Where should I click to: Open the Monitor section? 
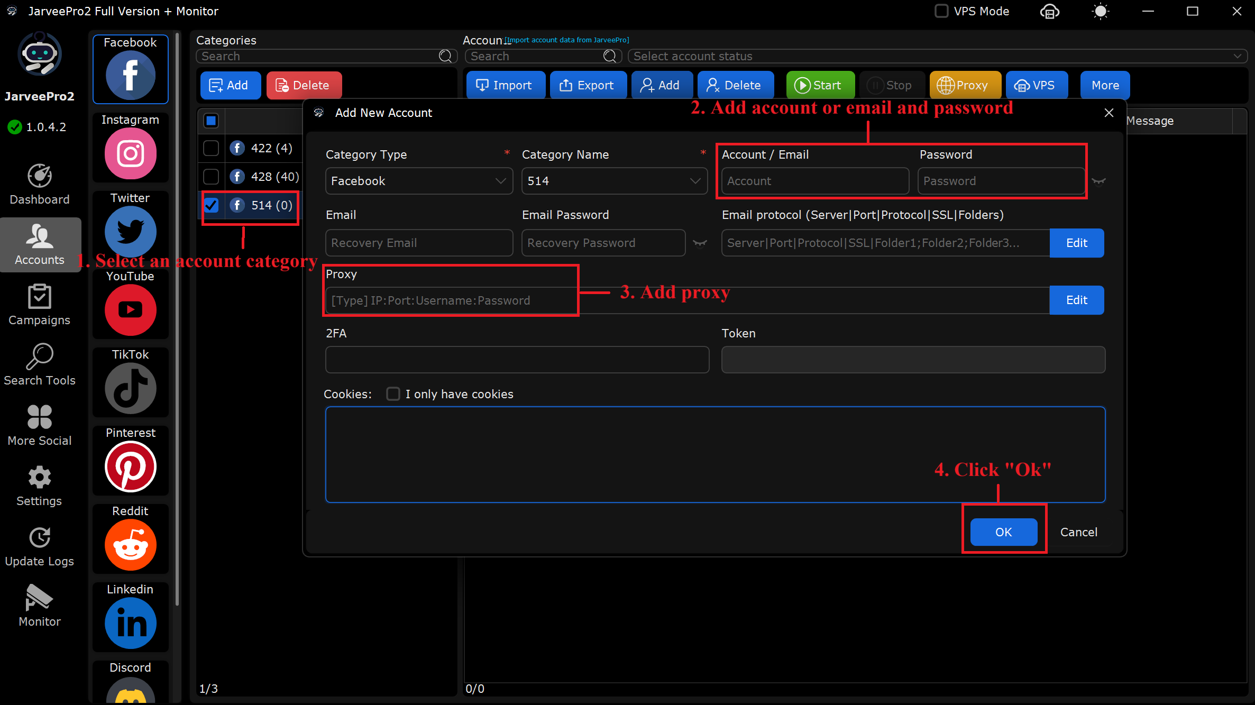click(x=40, y=606)
